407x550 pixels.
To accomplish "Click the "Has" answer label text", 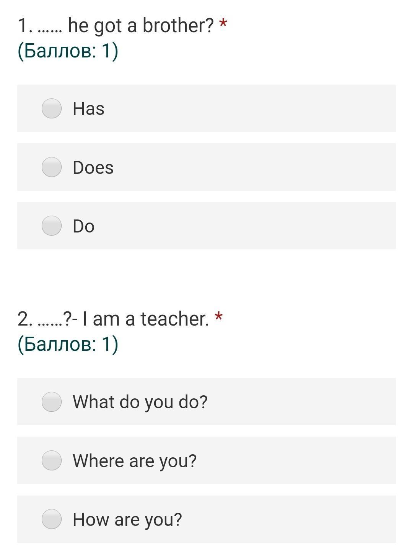I will tap(88, 108).
